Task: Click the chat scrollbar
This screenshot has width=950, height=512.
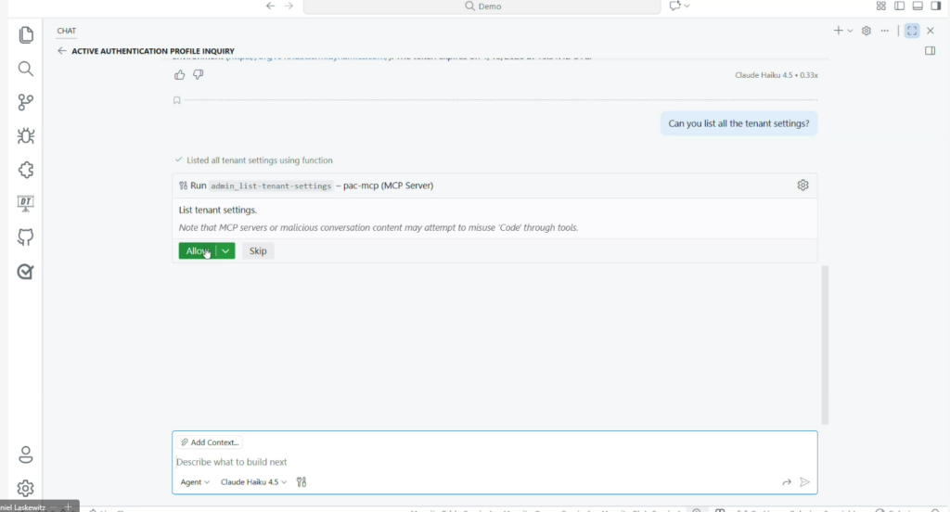Action: 825,345
